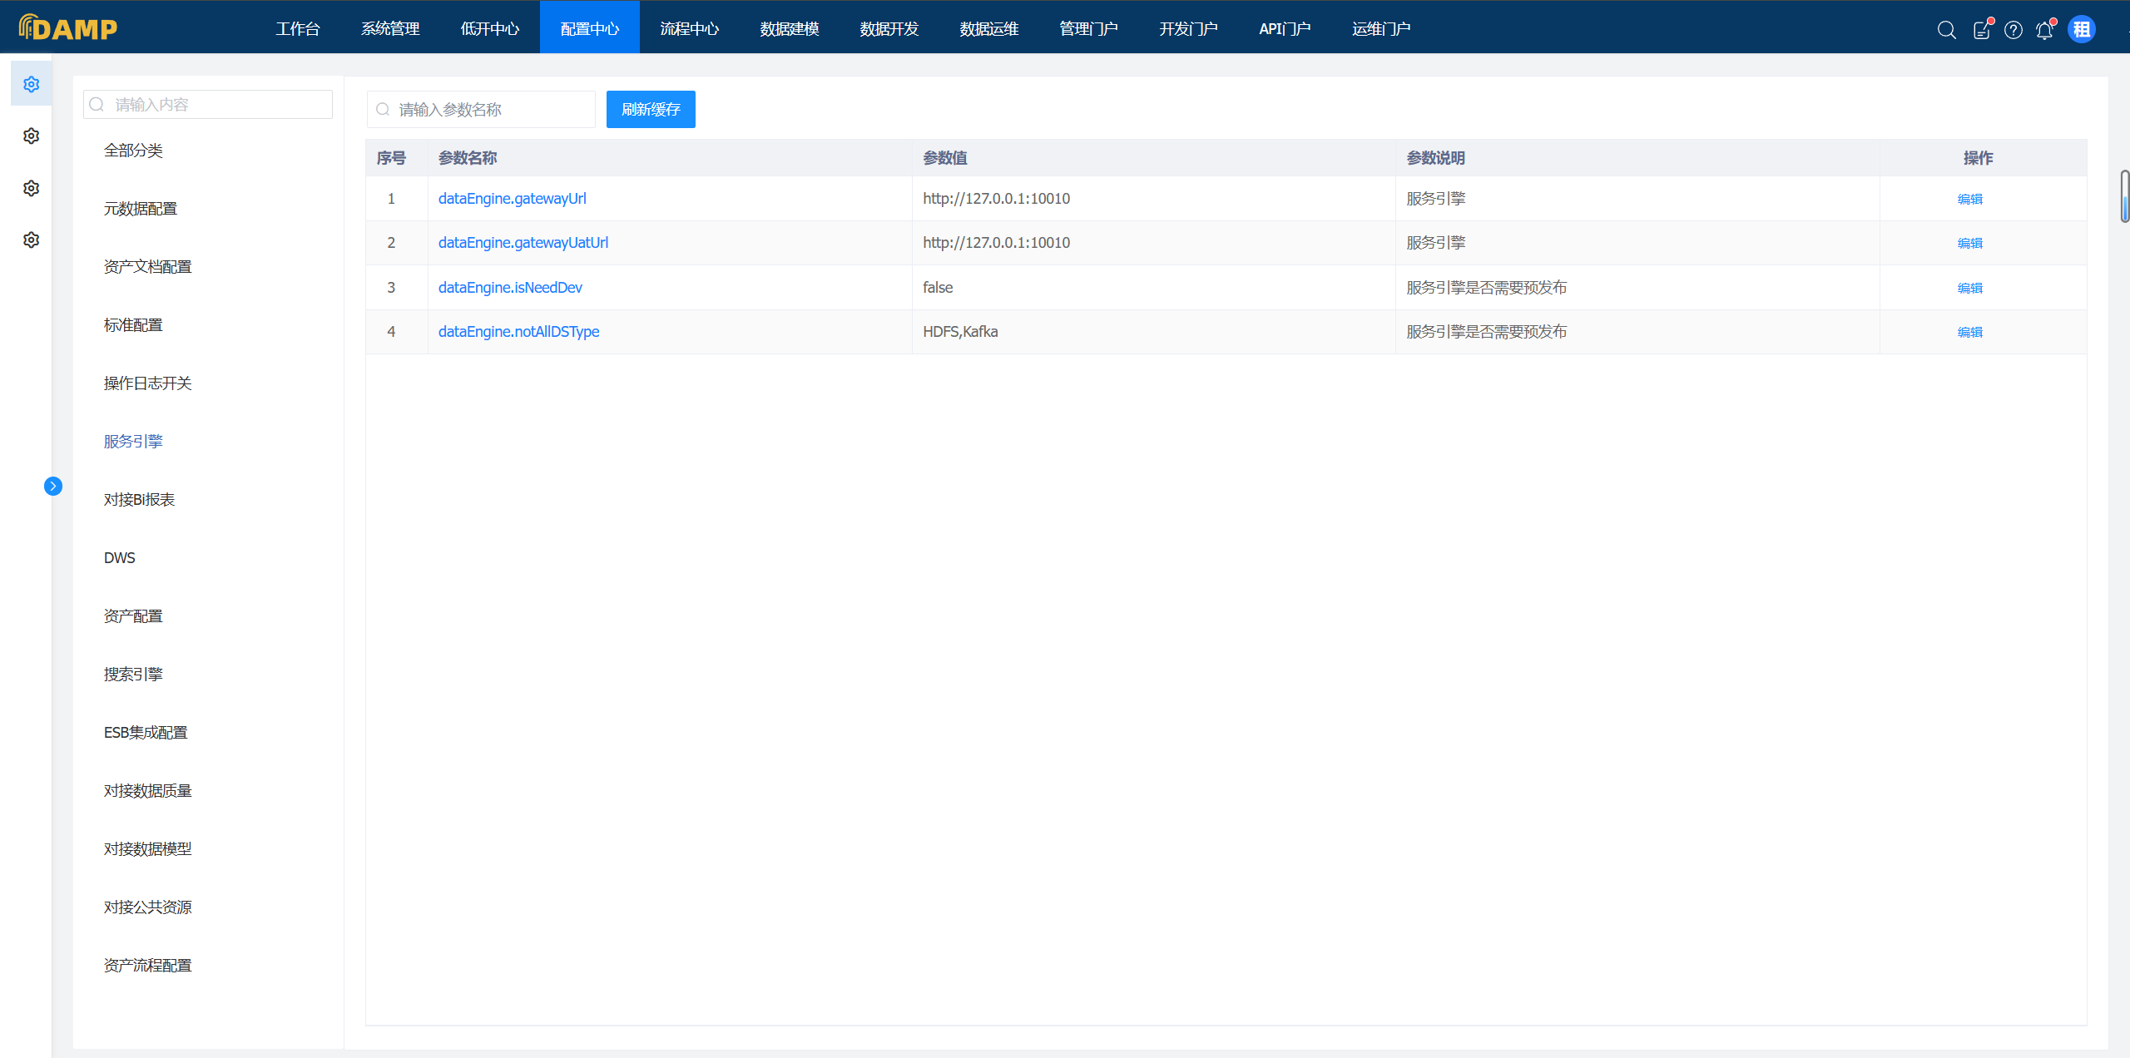Click 编辑 for dataEngine.notAllDSType row
This screenshot has width=2130, height=1058.
click(x=1969, y=332)
